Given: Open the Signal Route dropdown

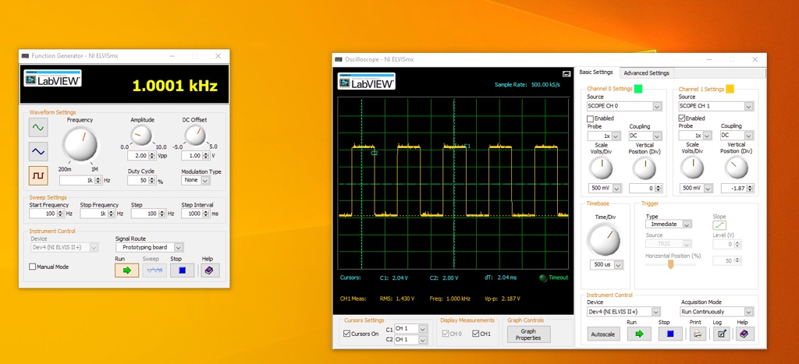Looking at the screenshot, I should (x=148, y=247).
